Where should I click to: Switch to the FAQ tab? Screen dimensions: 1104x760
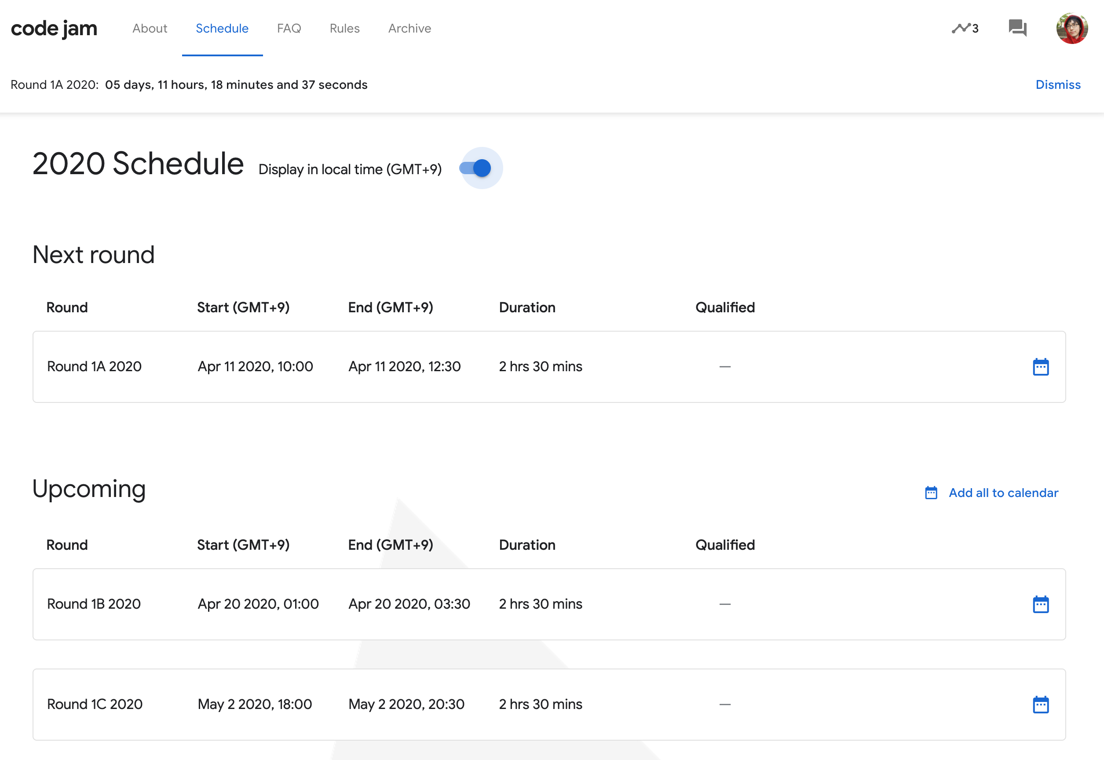(x=289, y=29)
